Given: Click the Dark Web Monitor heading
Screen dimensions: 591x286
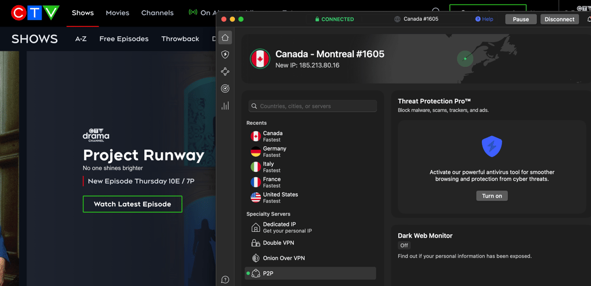Looking at the screenshot, I should 425,236.
